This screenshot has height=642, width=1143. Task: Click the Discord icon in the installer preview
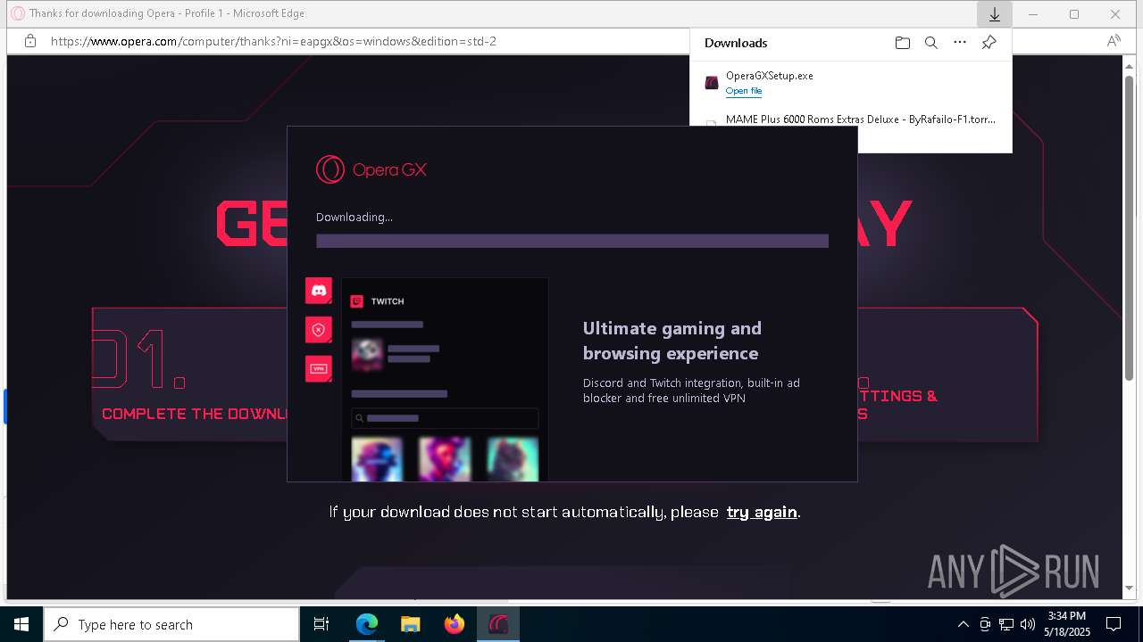click(319, 290)
